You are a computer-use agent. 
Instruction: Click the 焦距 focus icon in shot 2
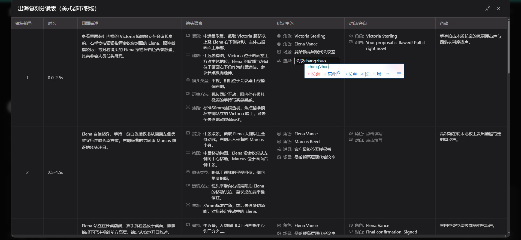(x=188, y=205)
